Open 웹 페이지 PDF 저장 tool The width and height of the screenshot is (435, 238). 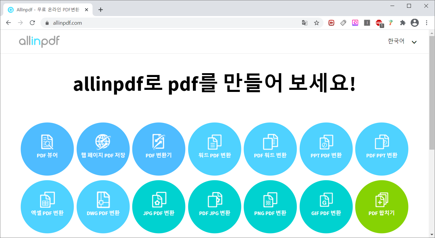pos(103,149)
